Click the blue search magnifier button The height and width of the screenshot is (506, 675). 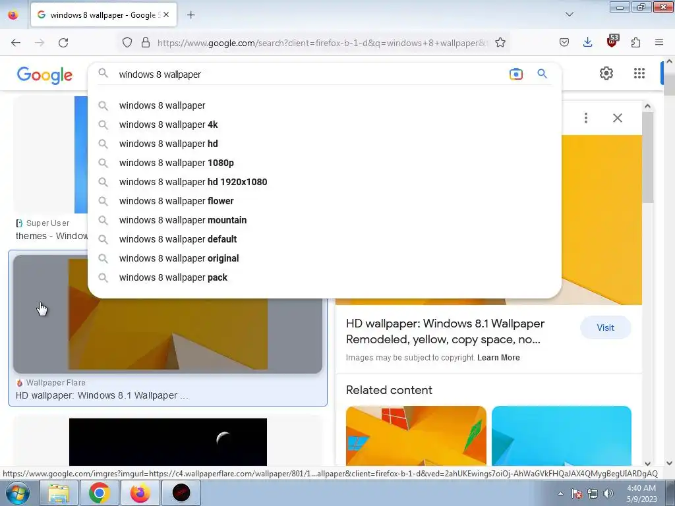click(x=542, y=74)
